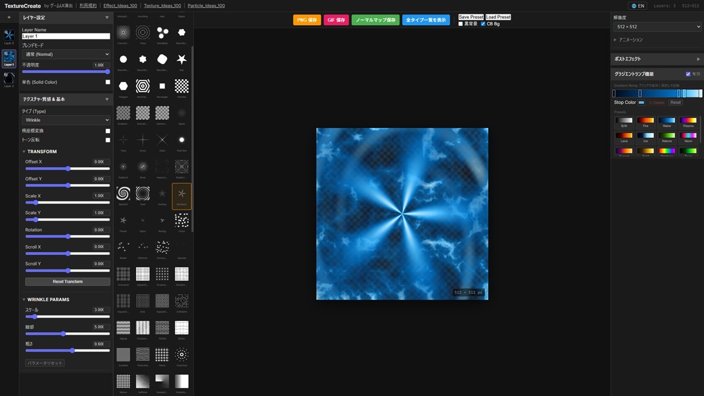Screen dimensions: 704x396
Task: Select the Star texture thumbnail
Action: 182,59
